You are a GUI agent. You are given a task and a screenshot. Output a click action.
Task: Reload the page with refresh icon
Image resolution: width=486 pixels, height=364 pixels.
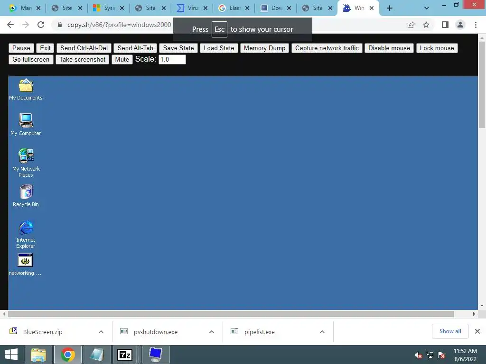click(x=41, y=25)
